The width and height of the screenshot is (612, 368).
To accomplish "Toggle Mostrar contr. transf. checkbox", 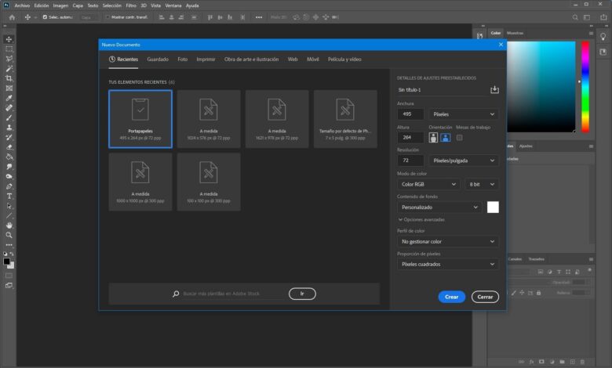I will click(x=107, y=16).
